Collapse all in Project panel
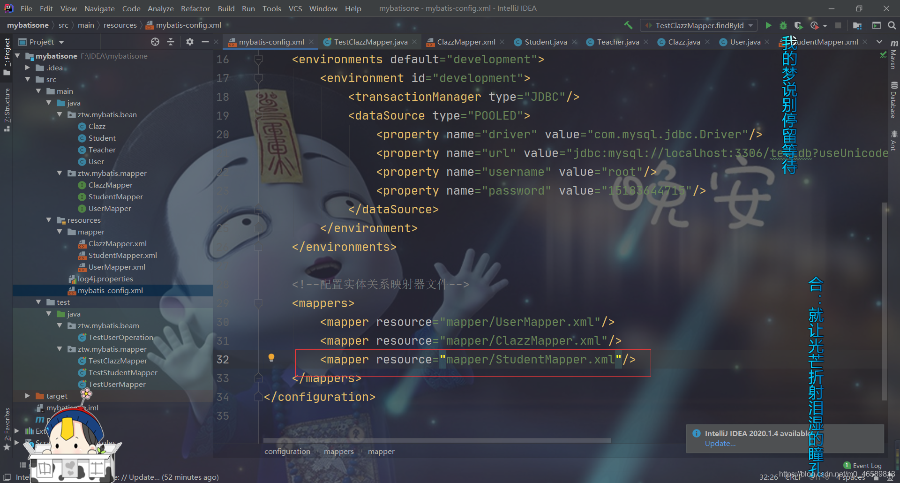 pyautogui.click(x=171, y=42)
